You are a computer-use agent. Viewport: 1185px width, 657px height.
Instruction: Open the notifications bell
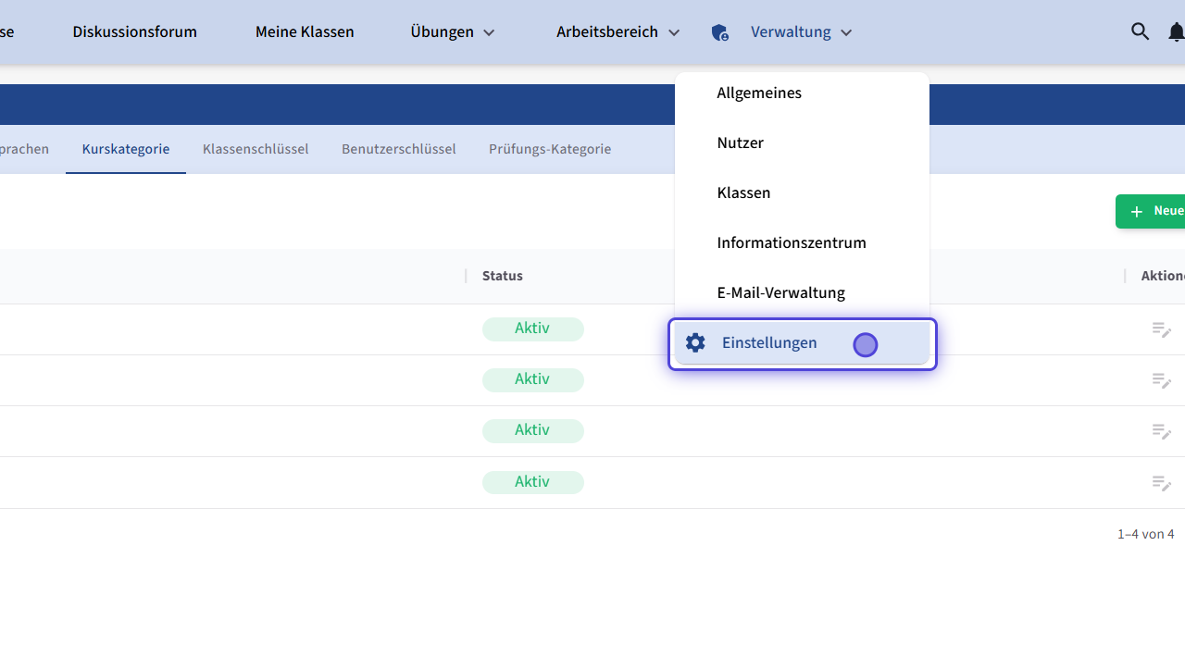pyautogui.click(x=1175, y=32)
